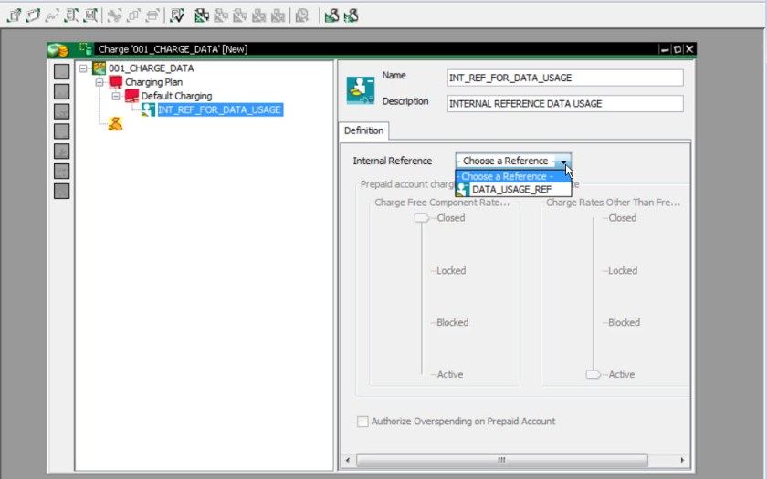Select Default Charging tree item
The image size is (767, 479).
(x=176, y=96)
